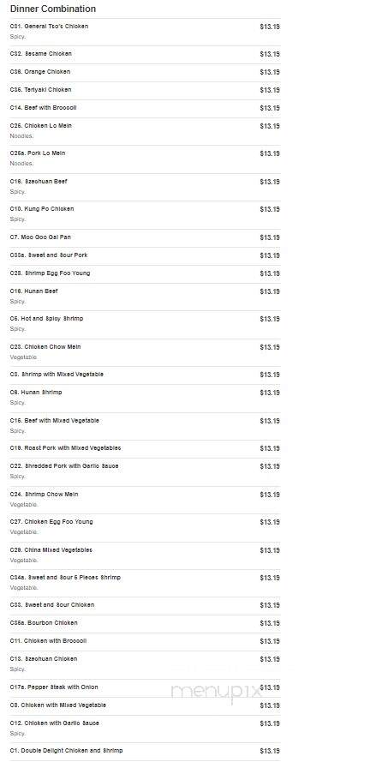Select C35a. Bourbon Chicken

pos(146,623)
